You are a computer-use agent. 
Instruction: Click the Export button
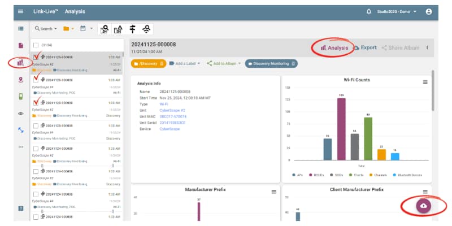(365, 48)
